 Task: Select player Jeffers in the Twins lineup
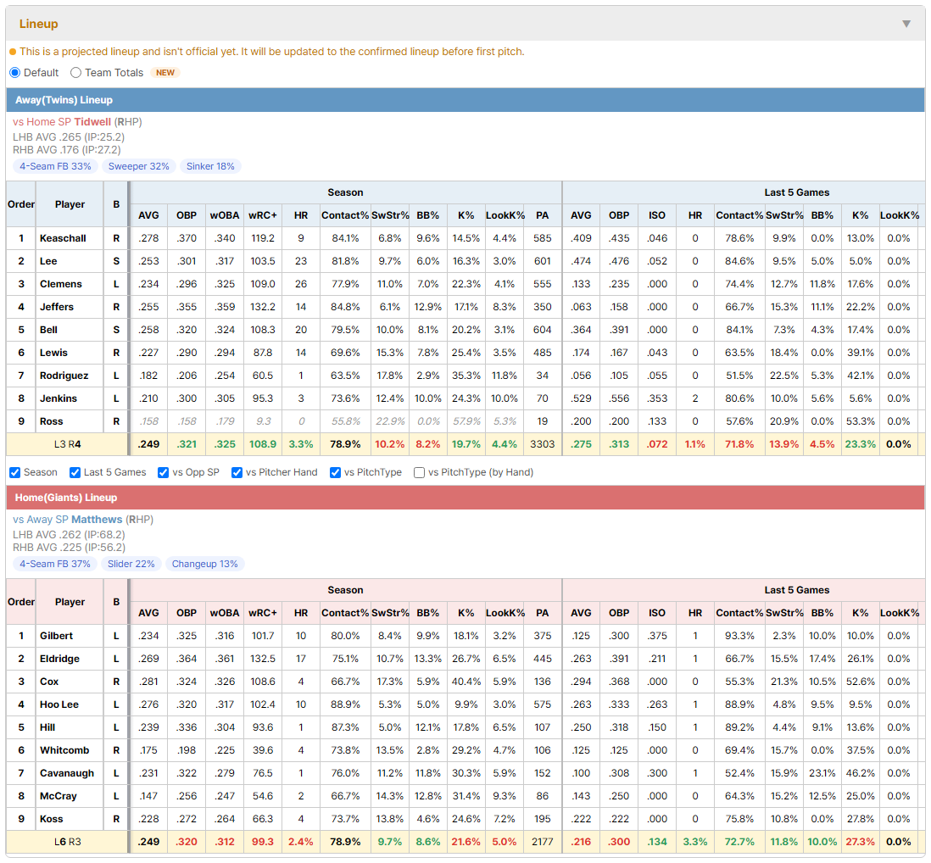click(57, 307)
